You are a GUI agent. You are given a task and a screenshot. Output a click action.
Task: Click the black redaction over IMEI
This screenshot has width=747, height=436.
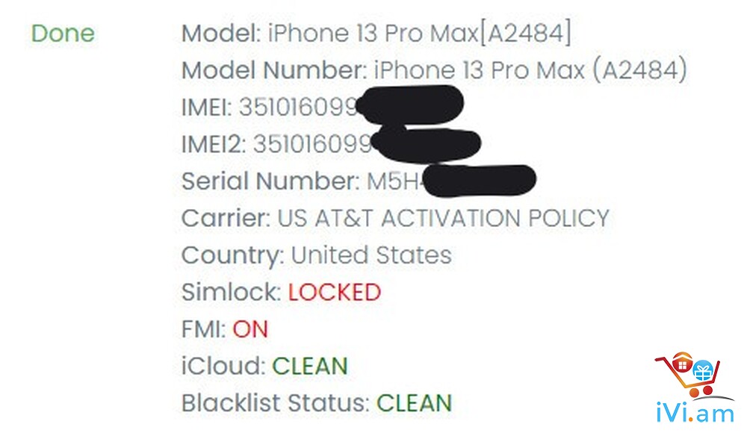410,105
